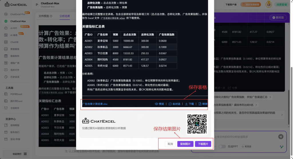Image resolution: width=293 pixels, height=159 pixels.
Task: Click the 复制图片 button
Action: point(185,144)
